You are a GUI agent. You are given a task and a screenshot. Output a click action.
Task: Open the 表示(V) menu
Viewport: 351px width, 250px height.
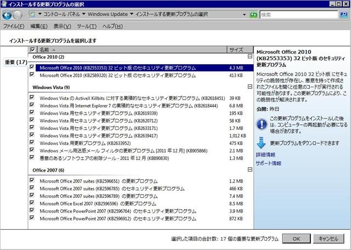point(62,26)
